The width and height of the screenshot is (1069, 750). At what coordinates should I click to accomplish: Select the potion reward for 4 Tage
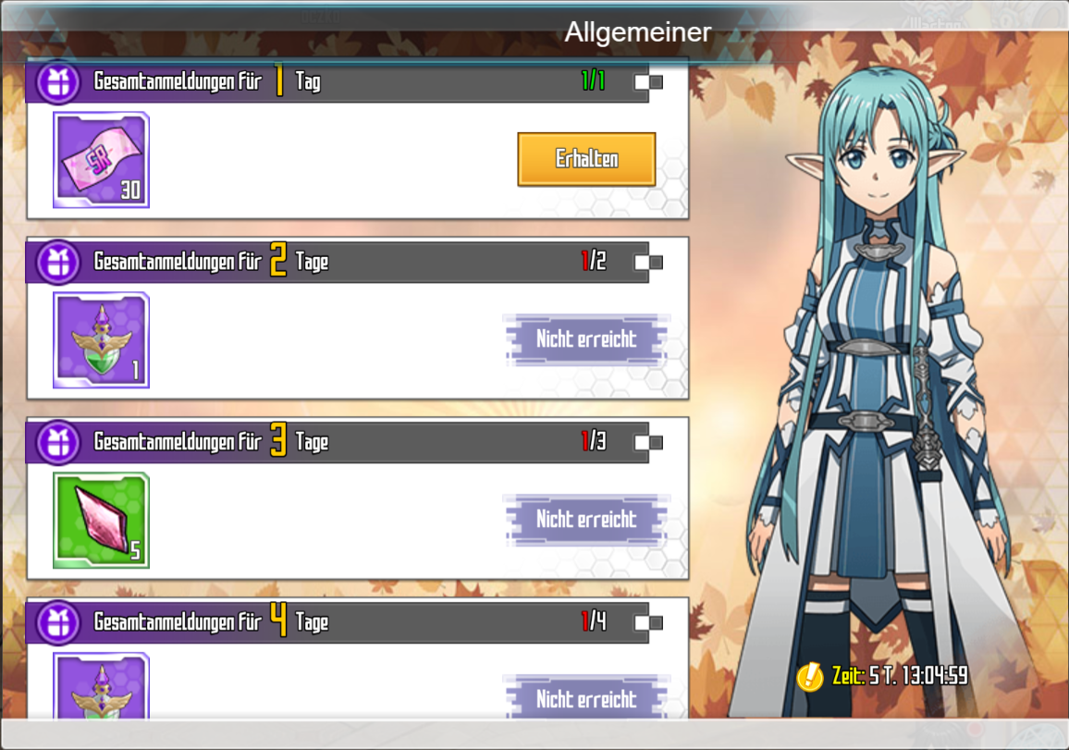(101, 685)
